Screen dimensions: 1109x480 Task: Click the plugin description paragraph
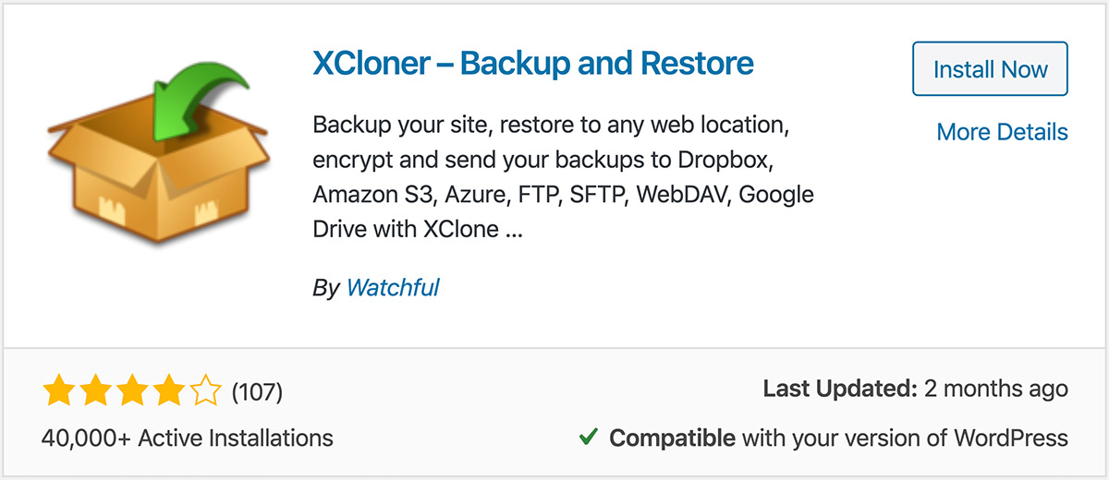564,175
